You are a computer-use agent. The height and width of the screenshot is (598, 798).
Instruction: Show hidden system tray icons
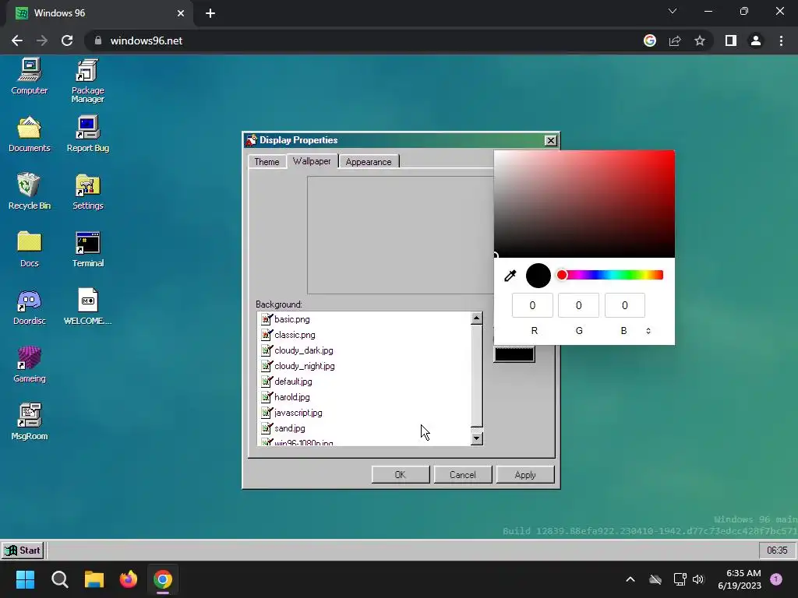(x=630, y=579)
